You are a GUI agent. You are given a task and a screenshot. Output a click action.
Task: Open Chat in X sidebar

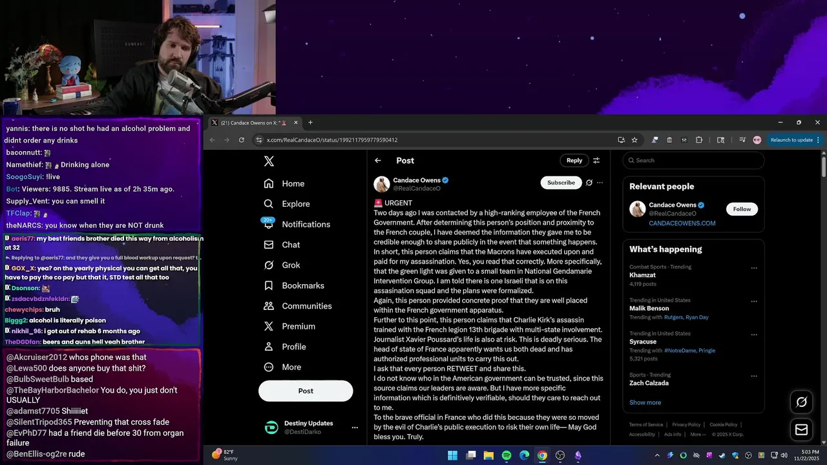pyautogui.click(x=282, y=245)
